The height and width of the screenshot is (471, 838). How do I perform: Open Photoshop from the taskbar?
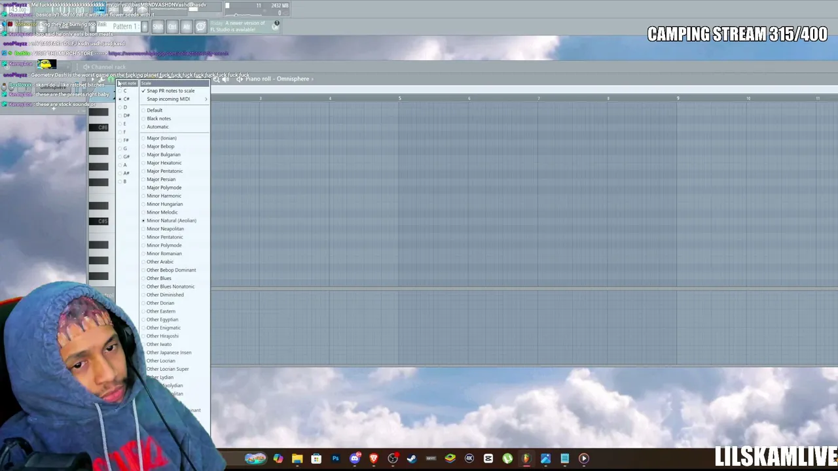[336, 459]
